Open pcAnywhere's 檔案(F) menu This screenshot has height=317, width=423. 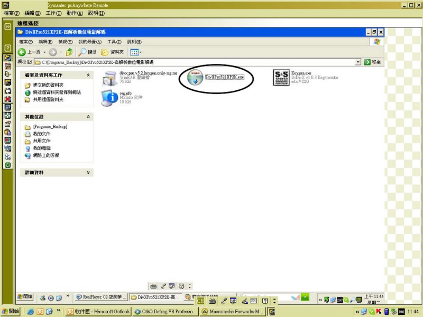tap(12, 13)
